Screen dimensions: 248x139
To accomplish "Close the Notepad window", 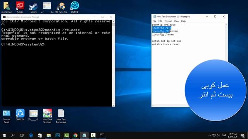I will pyautogui.click(x=224, y=17).
